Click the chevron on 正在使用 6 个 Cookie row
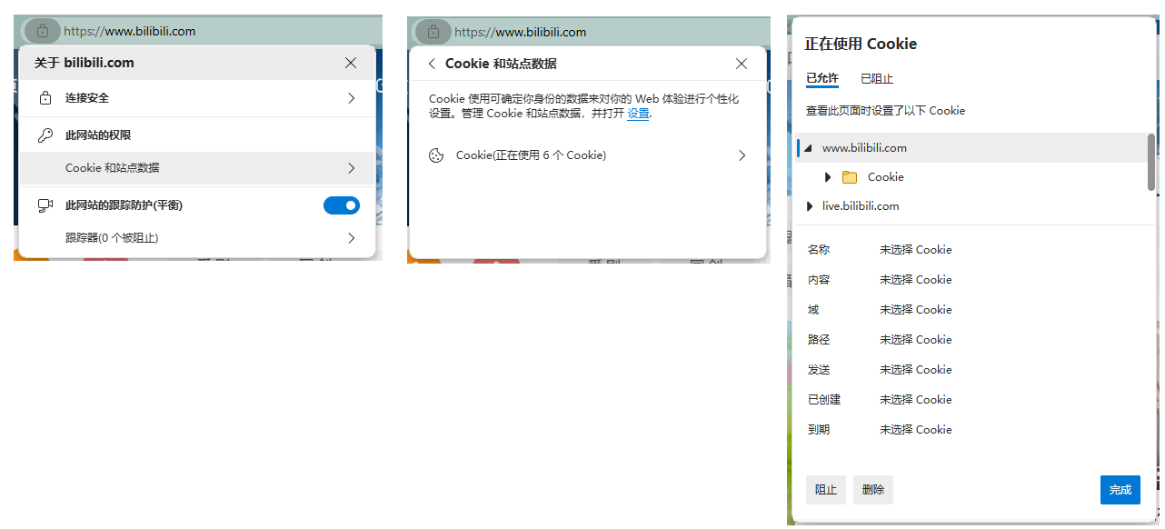This screenshot has height=529, width=1165. [x=742, y=155]
